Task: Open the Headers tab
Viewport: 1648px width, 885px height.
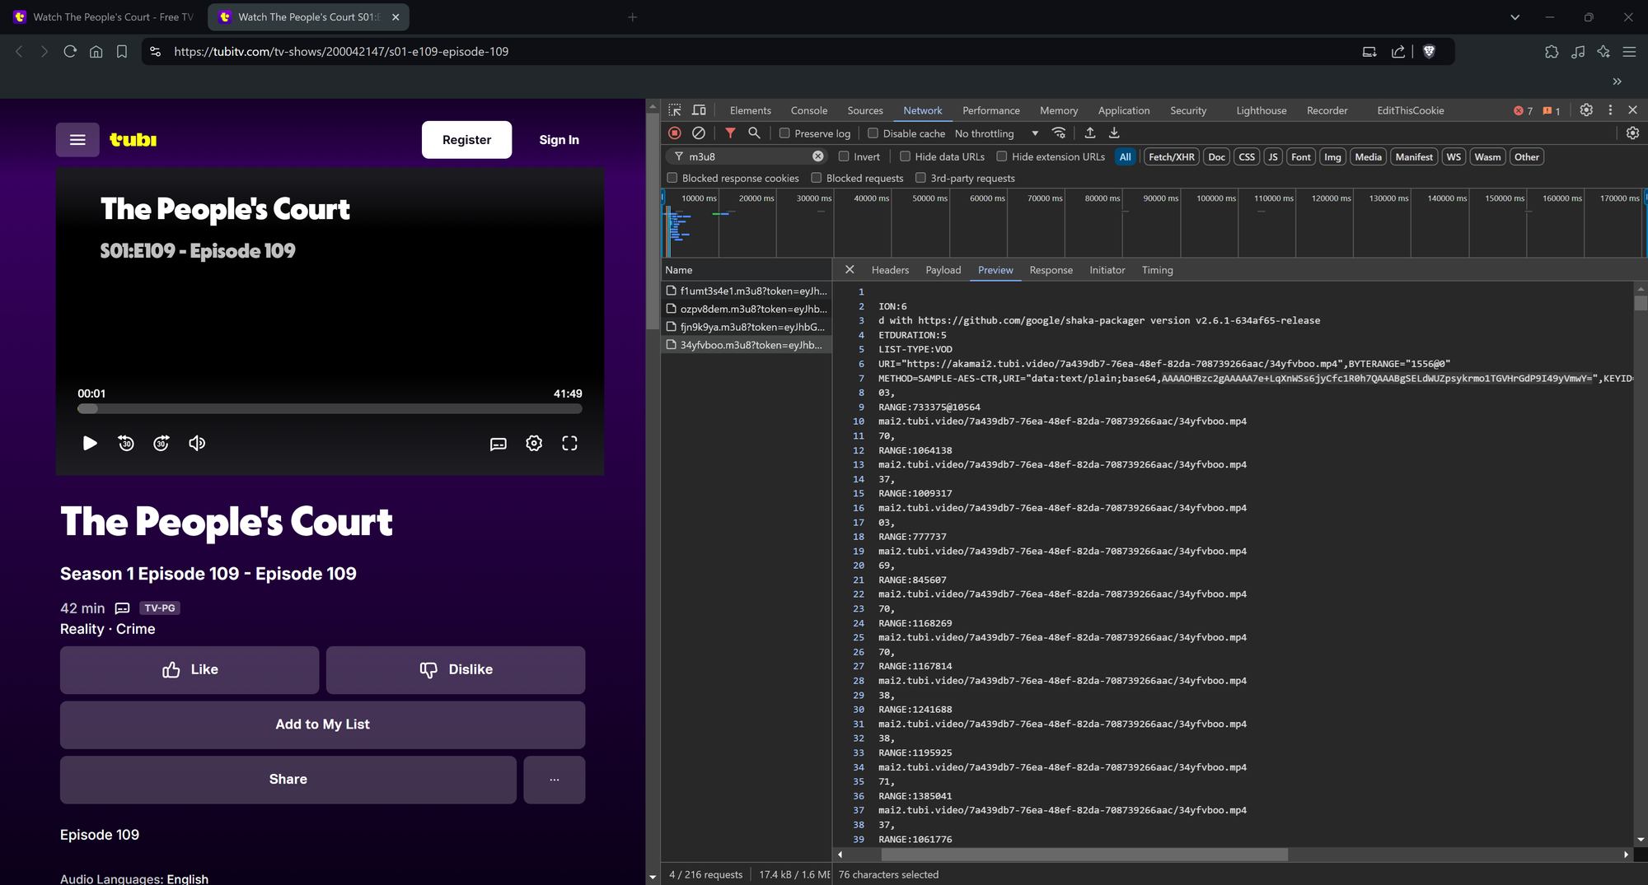Action: click(890, 270)
